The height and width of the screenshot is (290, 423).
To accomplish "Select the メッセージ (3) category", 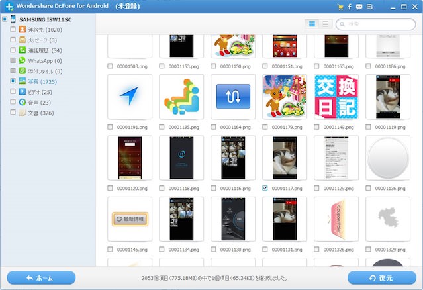I will (42, 40).
